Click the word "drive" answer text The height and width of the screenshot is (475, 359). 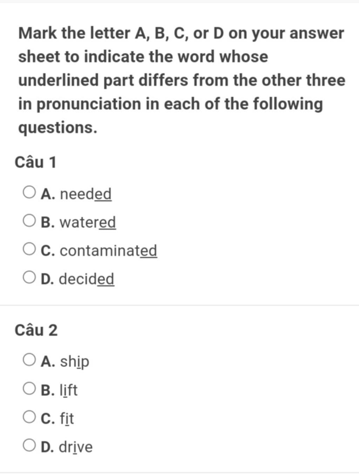76,447
